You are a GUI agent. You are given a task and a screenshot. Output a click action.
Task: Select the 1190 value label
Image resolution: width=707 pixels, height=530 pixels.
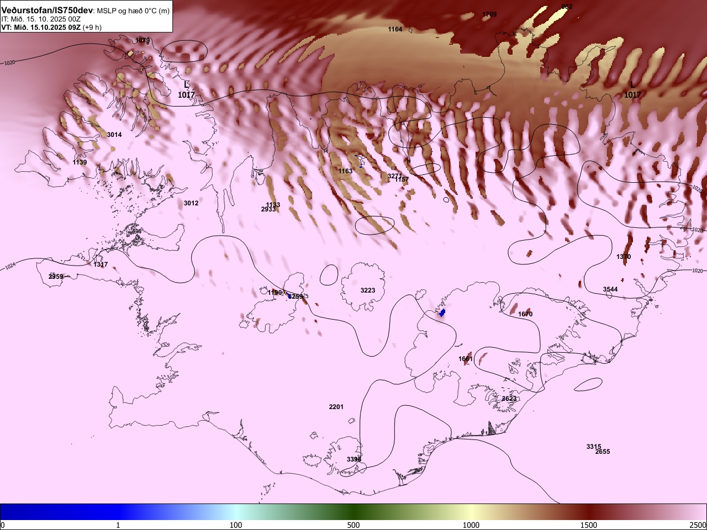click(275, 293)
